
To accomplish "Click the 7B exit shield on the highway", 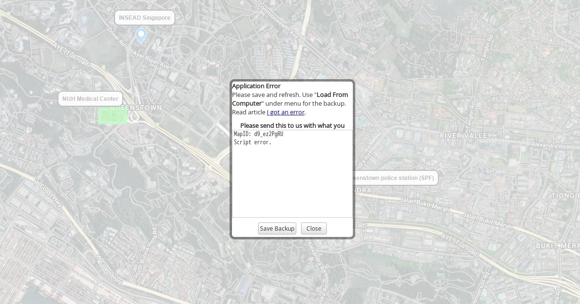I will coord(185,140).
